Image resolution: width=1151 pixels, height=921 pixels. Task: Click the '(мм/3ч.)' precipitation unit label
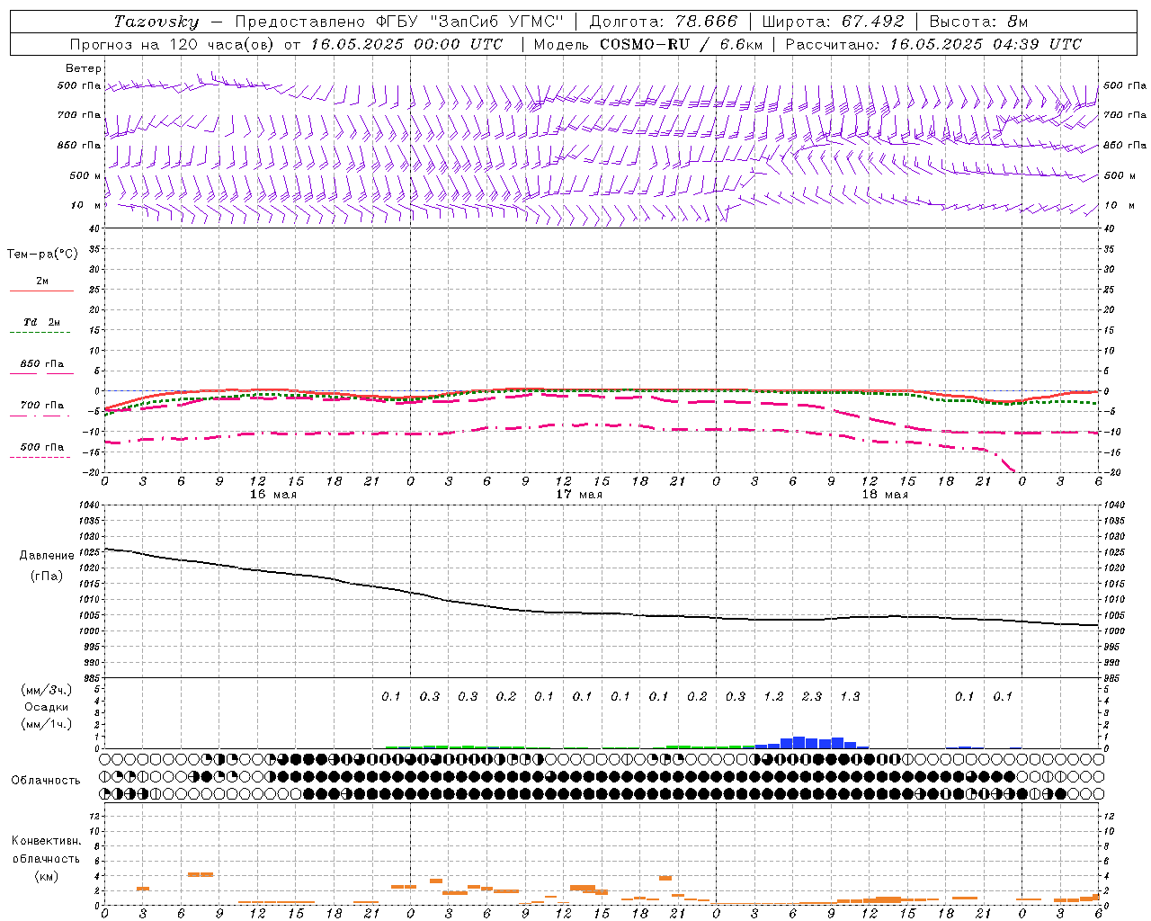[47, 690]
